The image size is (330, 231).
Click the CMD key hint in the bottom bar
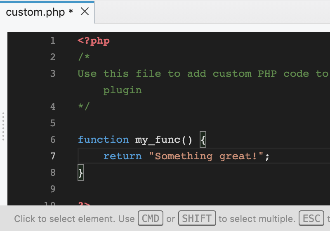pos(151,218)
